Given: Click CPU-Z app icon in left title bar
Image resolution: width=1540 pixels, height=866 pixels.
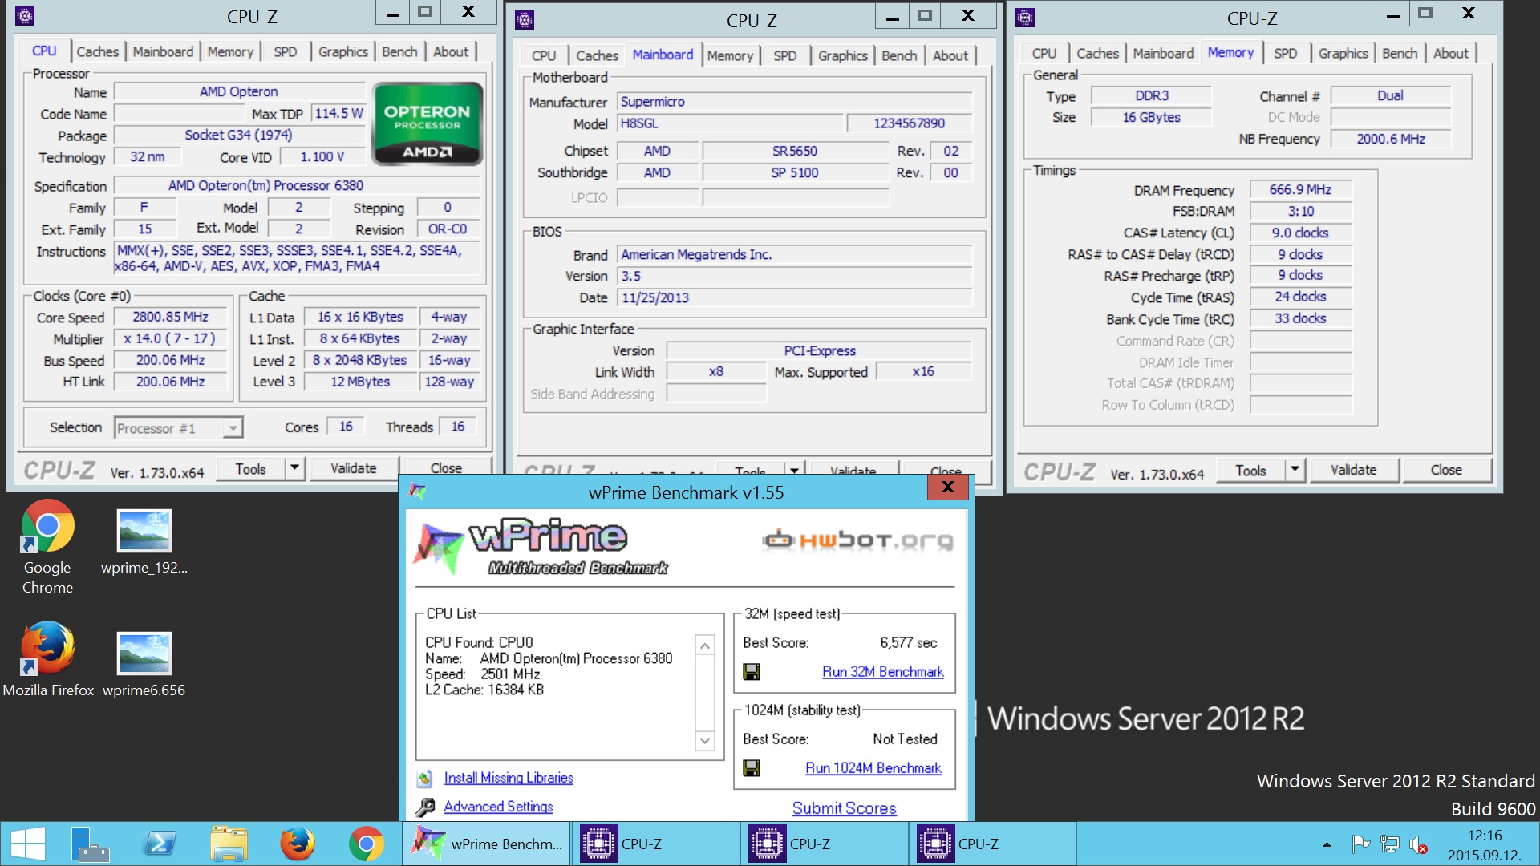Looking at the screenshot, I should 25,15.
